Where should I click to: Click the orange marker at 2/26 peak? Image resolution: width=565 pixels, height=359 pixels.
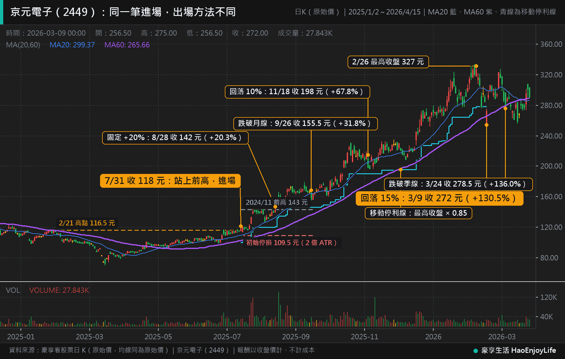tap(476, 66)
